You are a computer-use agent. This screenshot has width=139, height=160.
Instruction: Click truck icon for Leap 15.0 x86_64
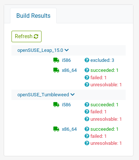[56, 70]
